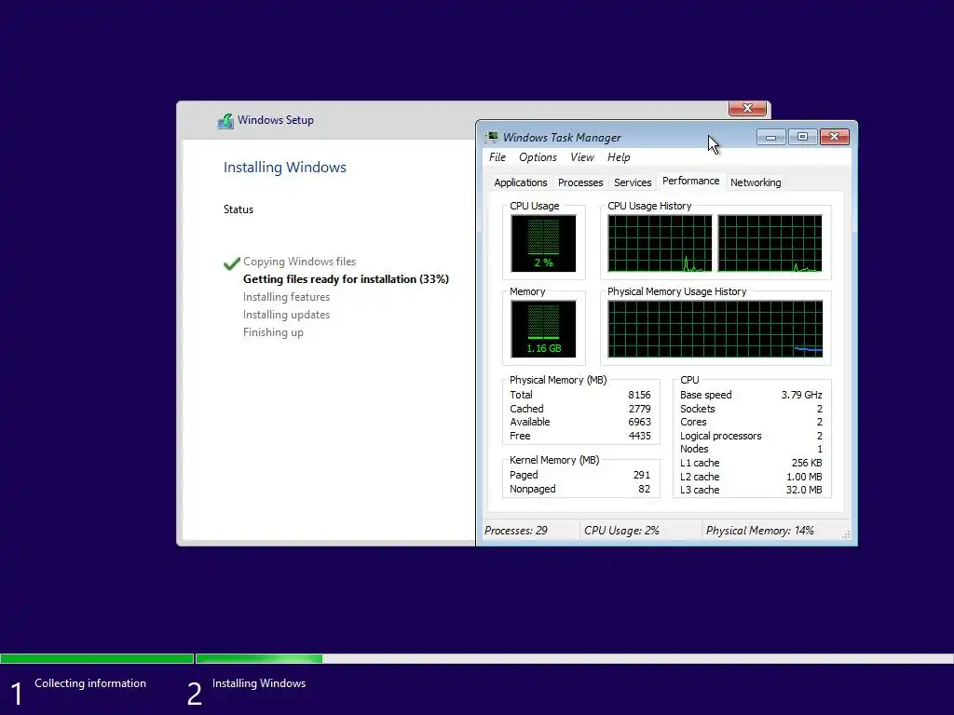Click the completed Collecting information progress bar

pyautogui.click(x=97, y=658)
